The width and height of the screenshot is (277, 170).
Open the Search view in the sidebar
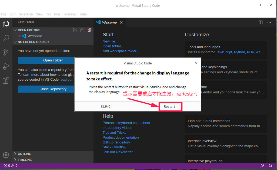[x=6, y=38]
